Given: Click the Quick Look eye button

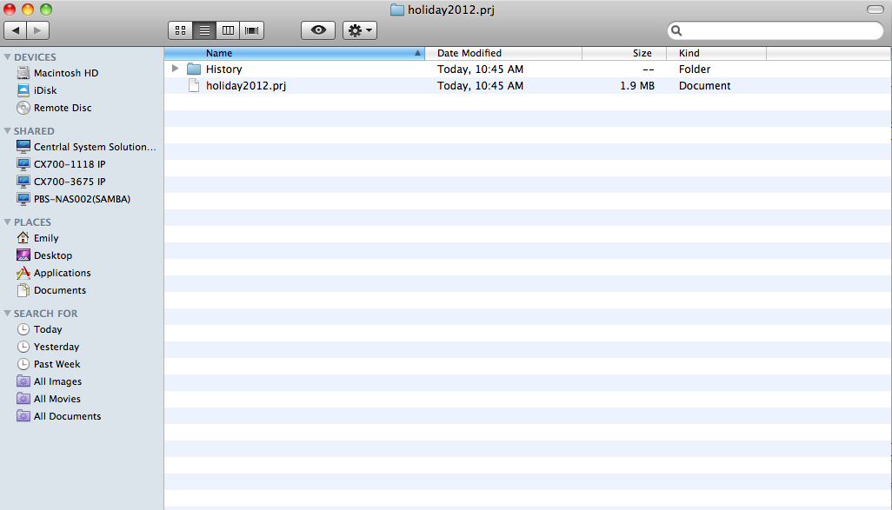Looking at the screenshot, I should (x=318, y=30).
